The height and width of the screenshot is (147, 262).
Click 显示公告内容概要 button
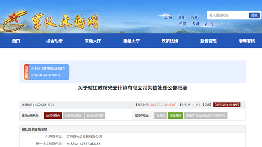227,105
